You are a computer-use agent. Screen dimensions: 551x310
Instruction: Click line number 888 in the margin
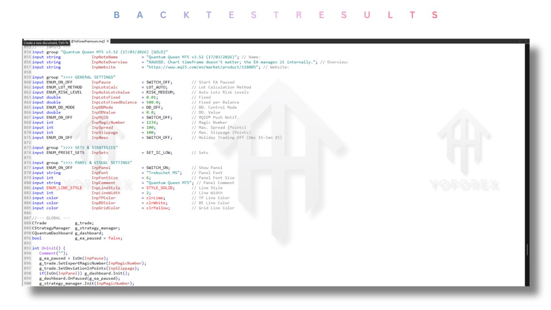click(27, 223)
